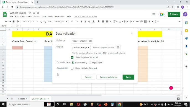Click the Undo toolbar icon
This screenshot has height=107, width=190.
6,21
